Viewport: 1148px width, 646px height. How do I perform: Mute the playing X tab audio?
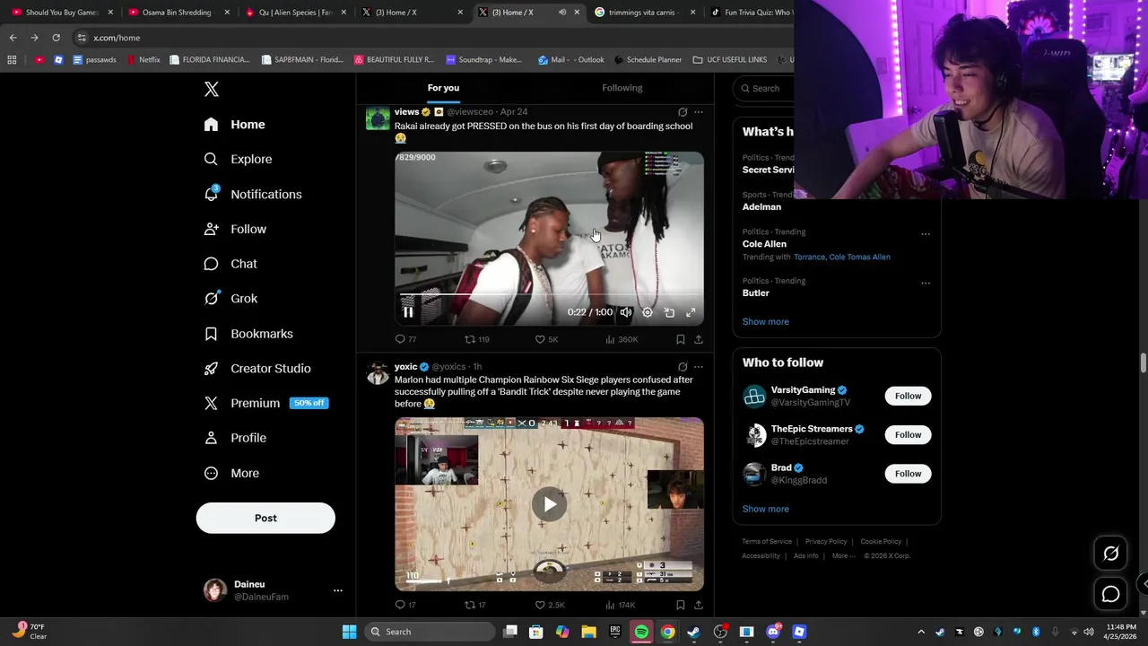pos(562,13)
